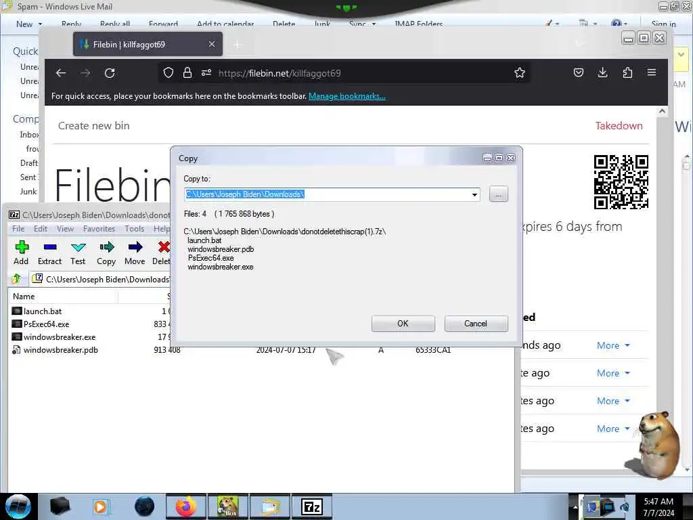Click the Firefox URL address bar
693x520 pixels.
344,73
